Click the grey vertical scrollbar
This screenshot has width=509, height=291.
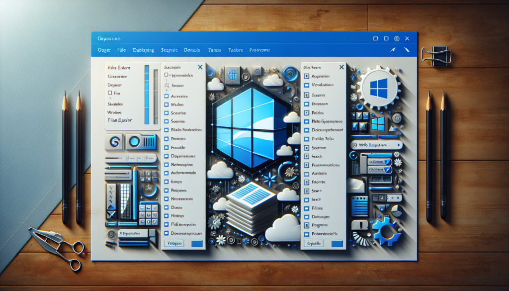pyautogui.click(x=156, y=96)
